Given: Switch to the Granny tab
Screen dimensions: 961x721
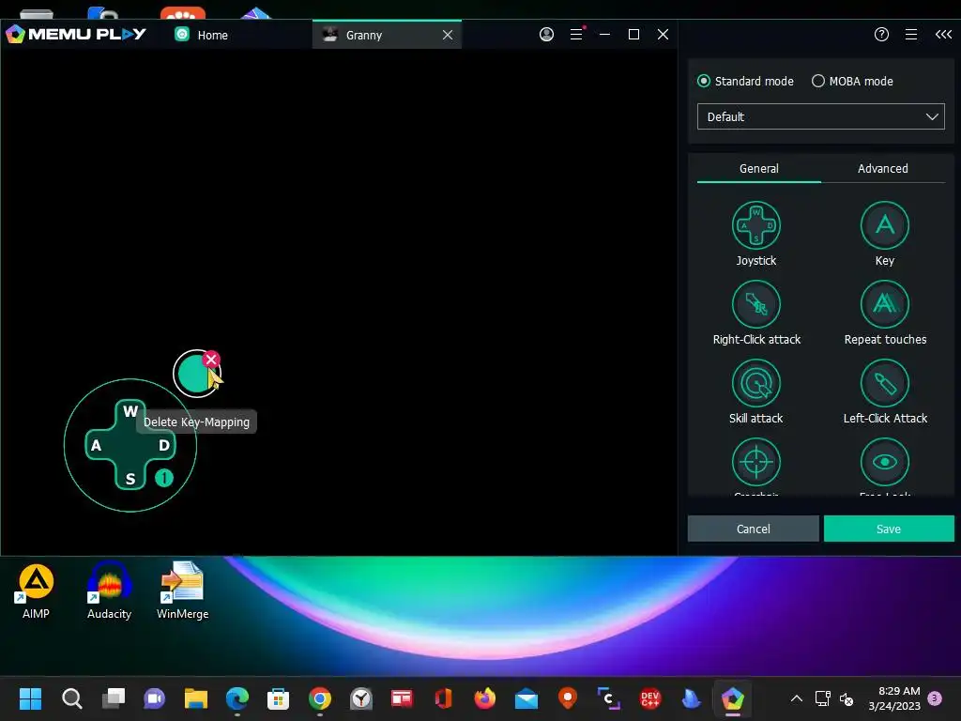Looking at the screenshot, I should [x=363, y=35].
